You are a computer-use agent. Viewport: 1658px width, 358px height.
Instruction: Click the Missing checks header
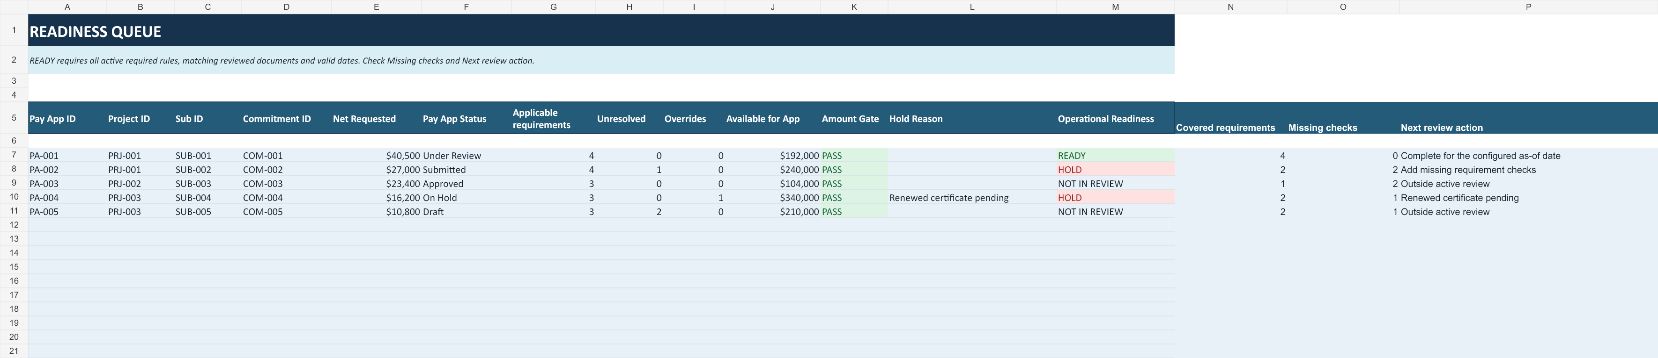click(1343, 118)
